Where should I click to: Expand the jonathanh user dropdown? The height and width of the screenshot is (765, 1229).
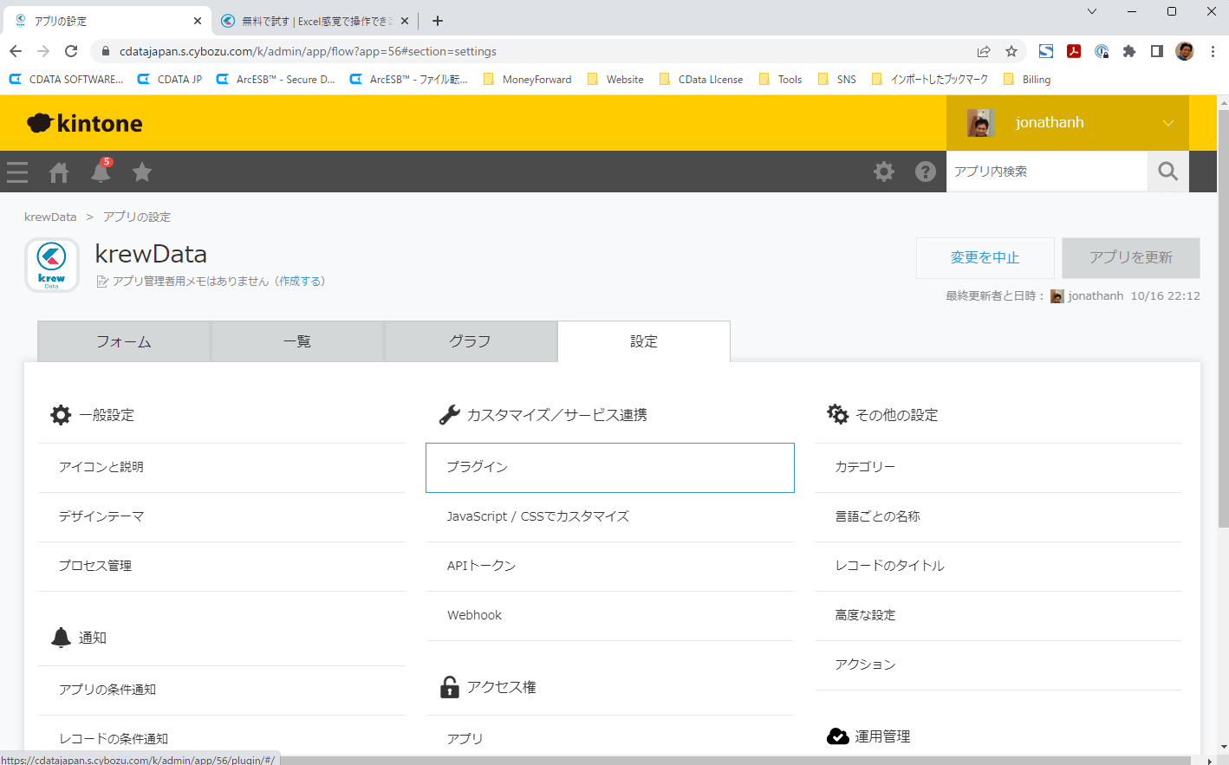(x=1167, y=123)
